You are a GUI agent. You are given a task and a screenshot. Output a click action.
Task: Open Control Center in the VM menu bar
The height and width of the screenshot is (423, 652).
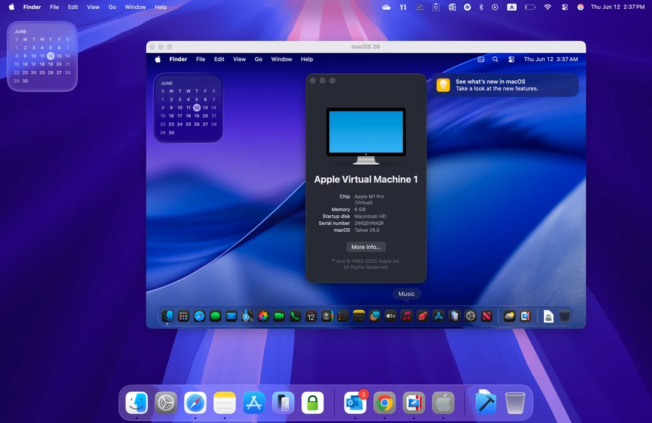(511, 59)
